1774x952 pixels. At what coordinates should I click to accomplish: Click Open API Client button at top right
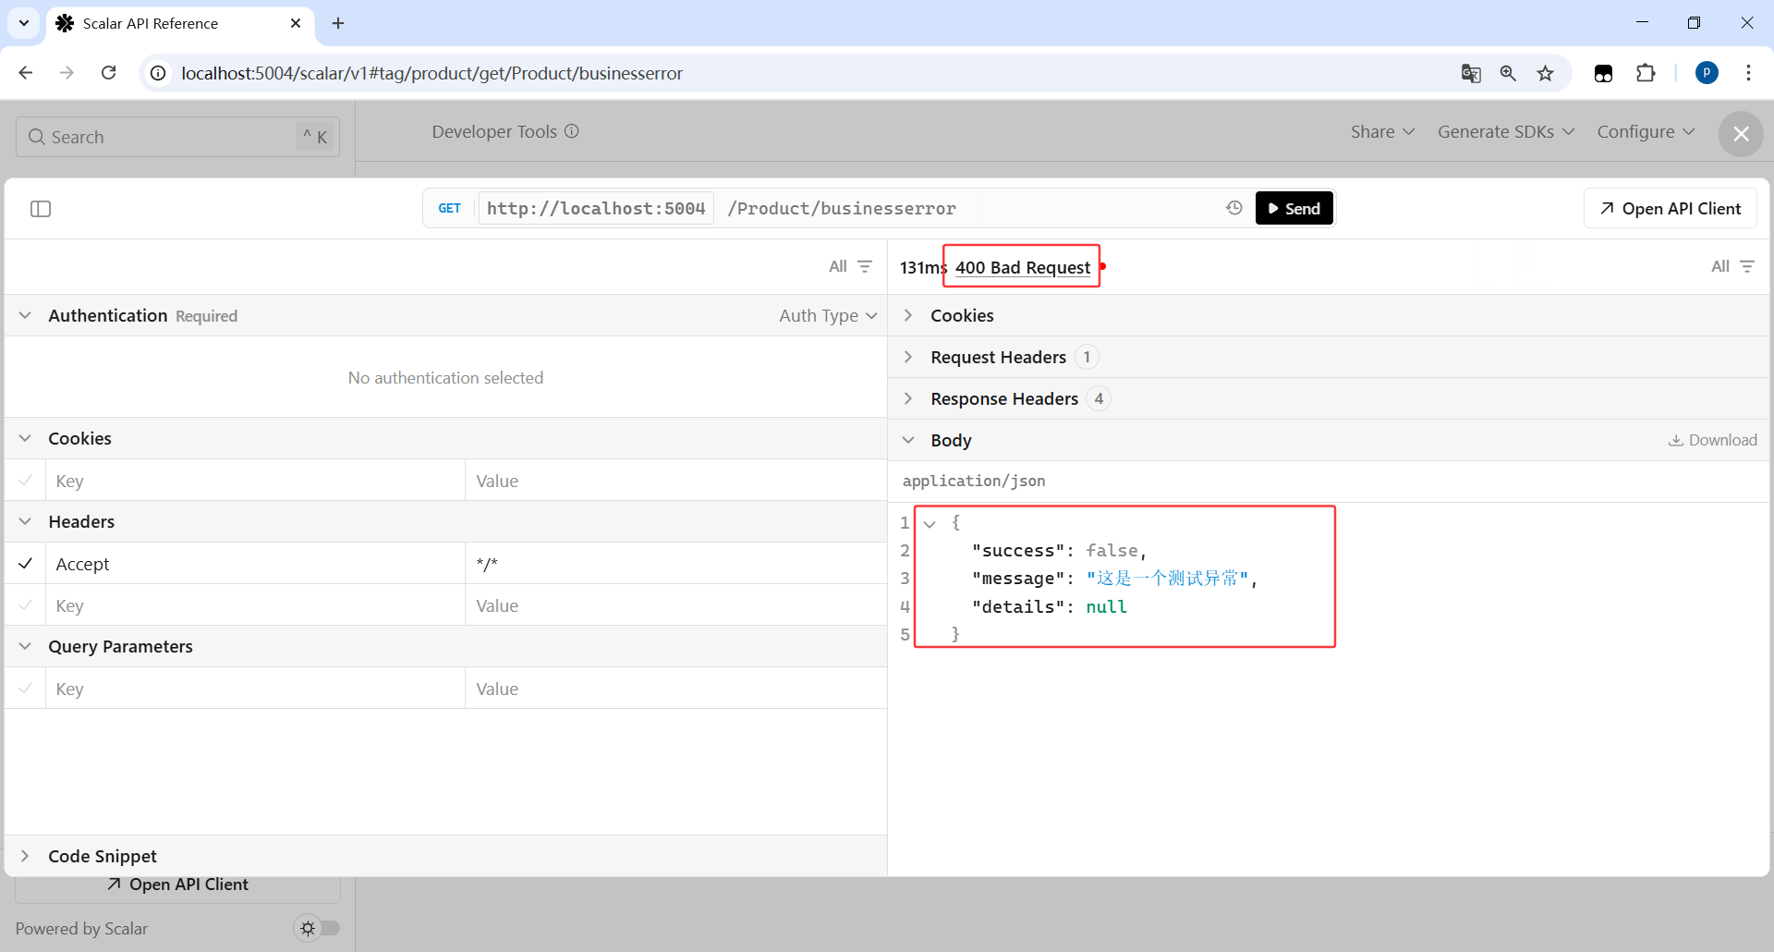pos(1671,208)
